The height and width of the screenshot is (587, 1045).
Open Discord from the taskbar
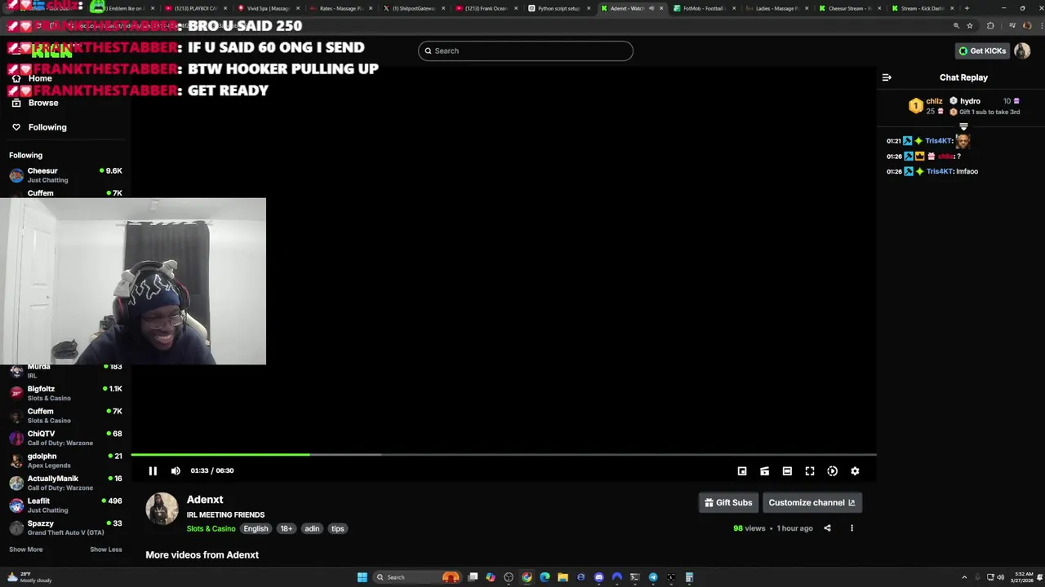[599, 577]
